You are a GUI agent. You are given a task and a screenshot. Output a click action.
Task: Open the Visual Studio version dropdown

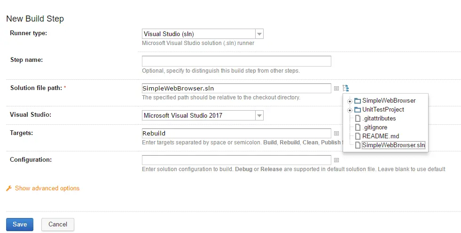click(203, 115)
